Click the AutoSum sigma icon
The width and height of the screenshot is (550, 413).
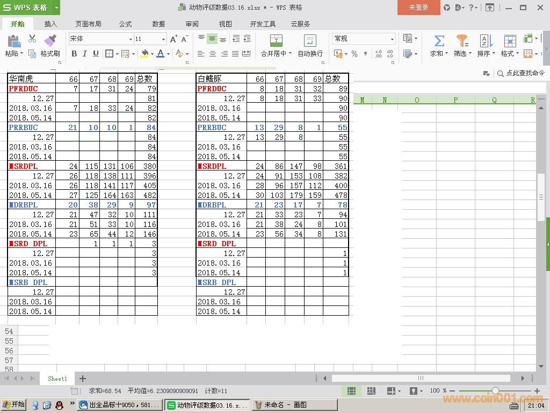(439, 41)
